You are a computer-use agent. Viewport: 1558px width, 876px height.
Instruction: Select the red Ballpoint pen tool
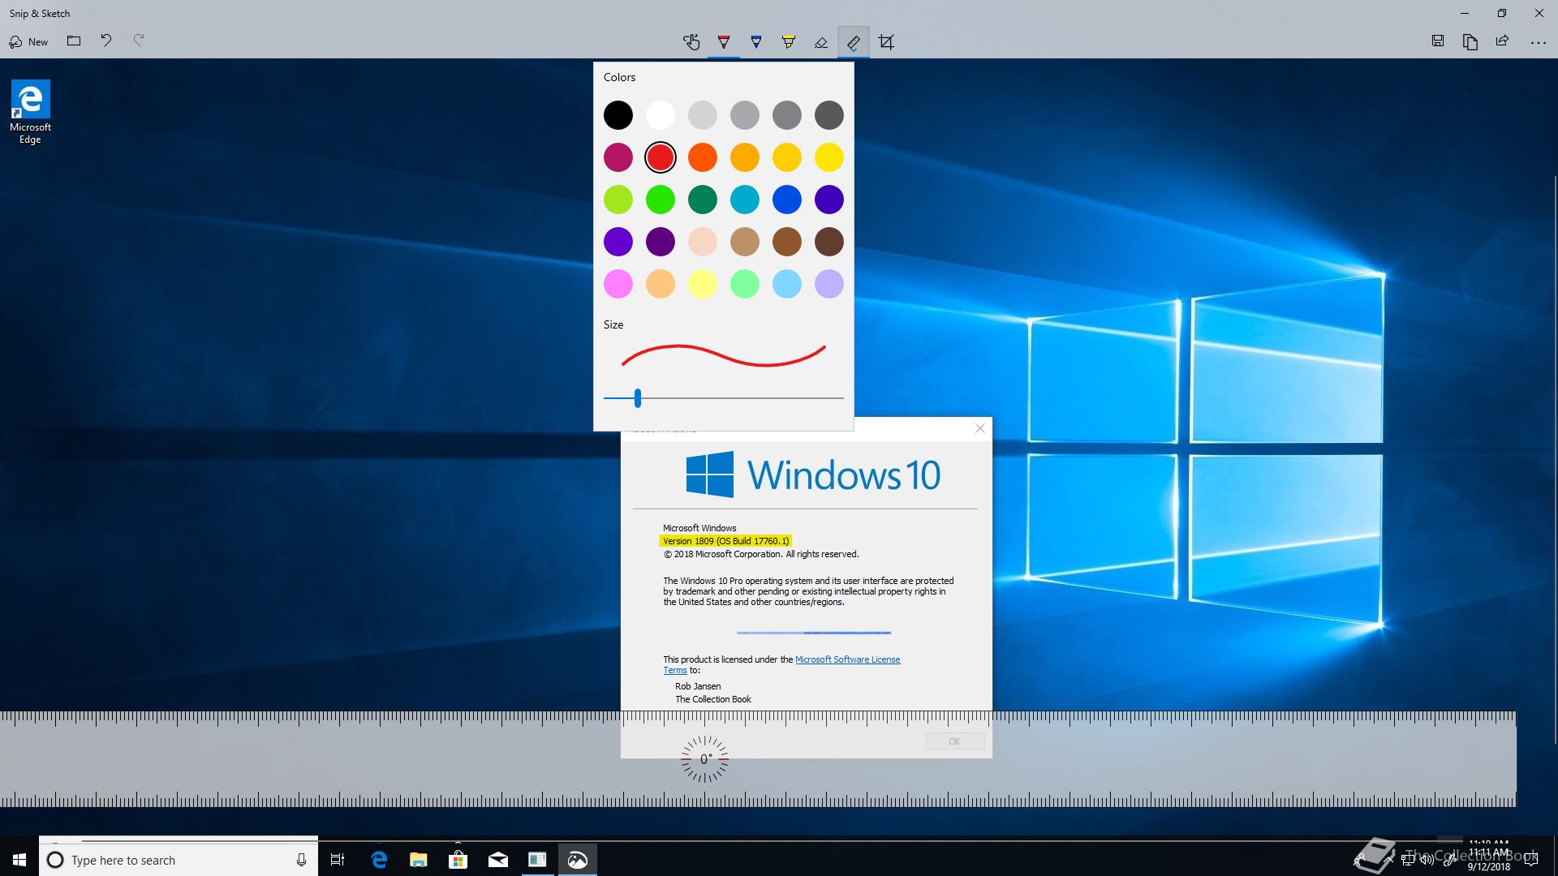pos(724,42)
